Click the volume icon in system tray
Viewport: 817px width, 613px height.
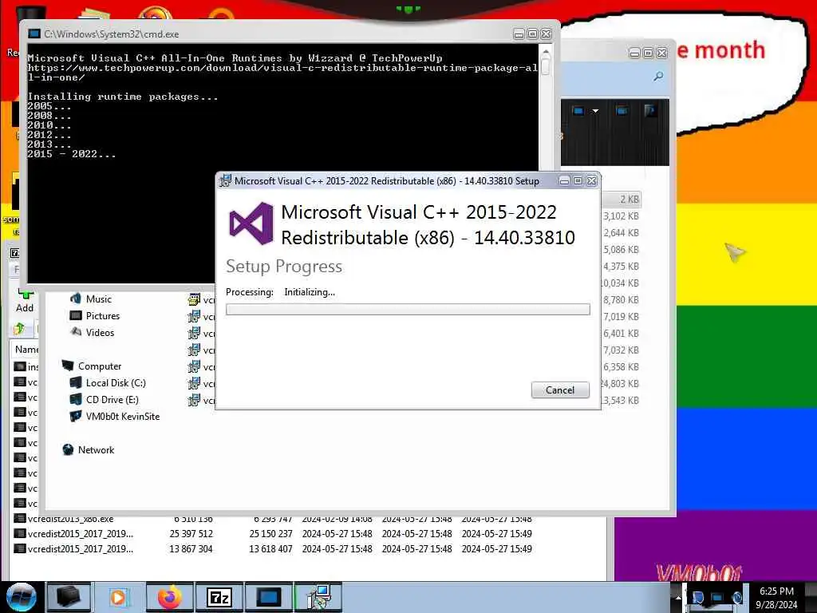coord(737,597)
